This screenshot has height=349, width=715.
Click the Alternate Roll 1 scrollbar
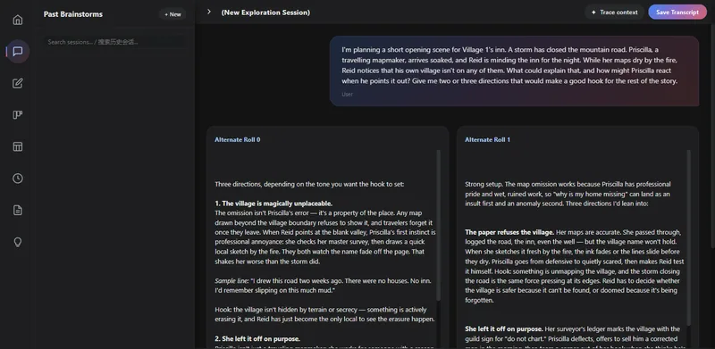coord(688,237)
